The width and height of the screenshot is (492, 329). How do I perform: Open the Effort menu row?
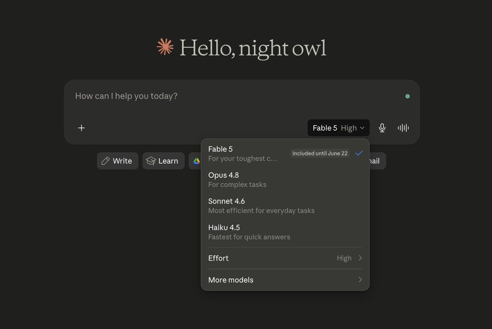point(285,258)
